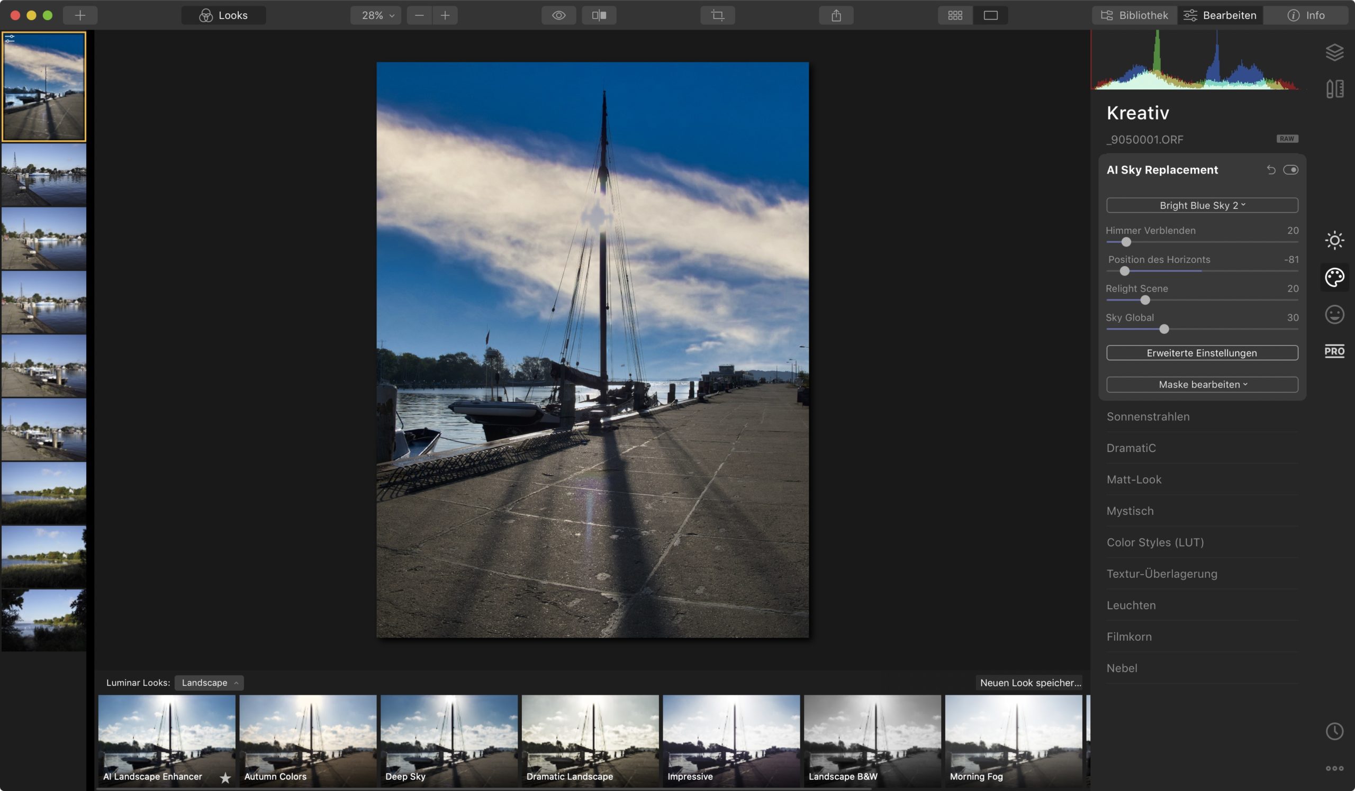Viewport: 1355px width, 791px height.
Task: Select the Kreativ palette icon
Action: (x=1334, y=277)
